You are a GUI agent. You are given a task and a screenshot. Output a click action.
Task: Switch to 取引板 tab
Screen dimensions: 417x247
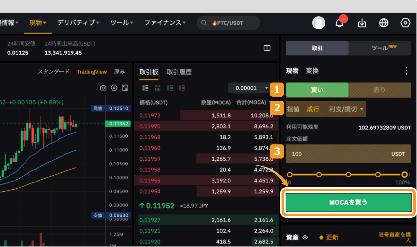pyautogui.click(x=149, y=72)
